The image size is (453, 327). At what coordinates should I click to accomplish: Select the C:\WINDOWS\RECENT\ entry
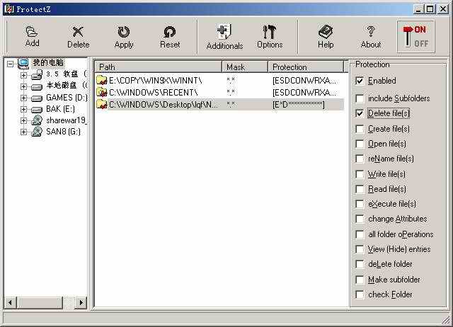153,92
